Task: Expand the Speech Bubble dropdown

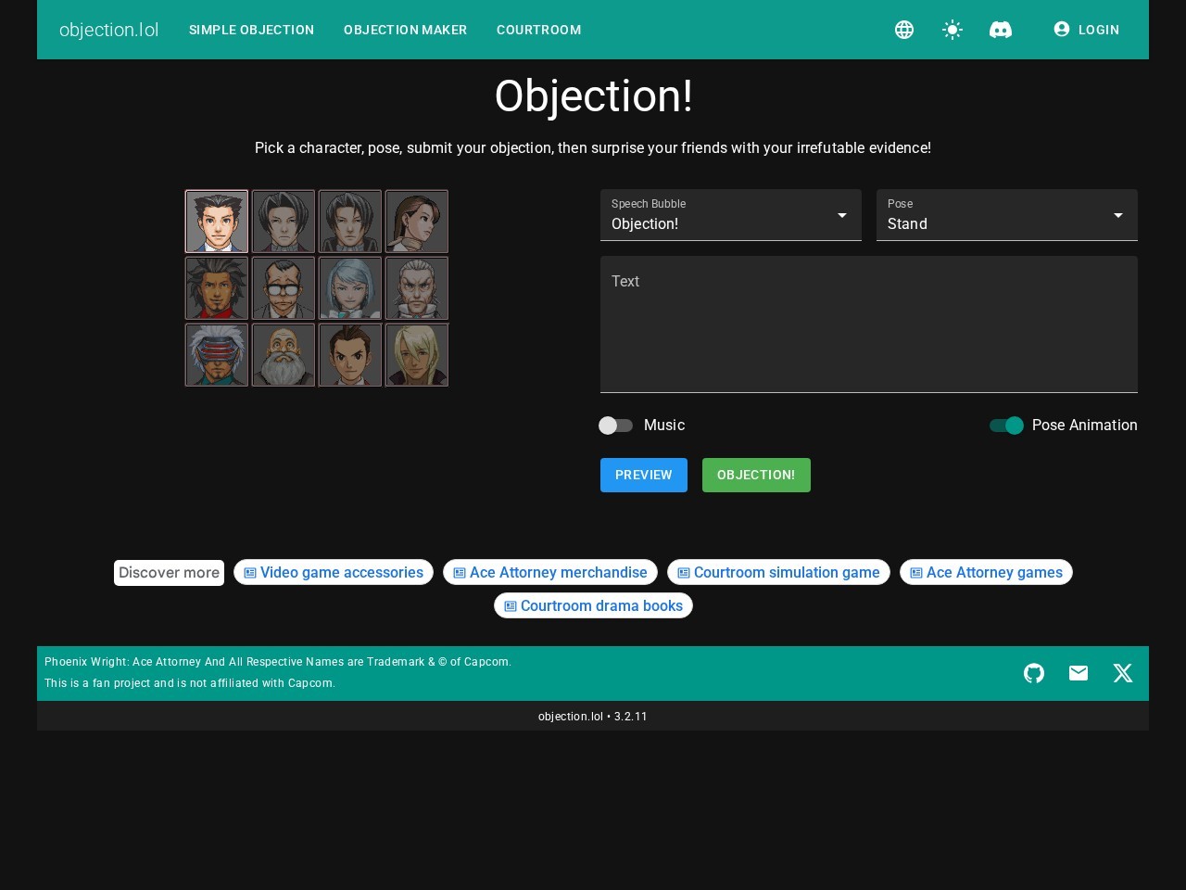Action: (x=731, y=215)
